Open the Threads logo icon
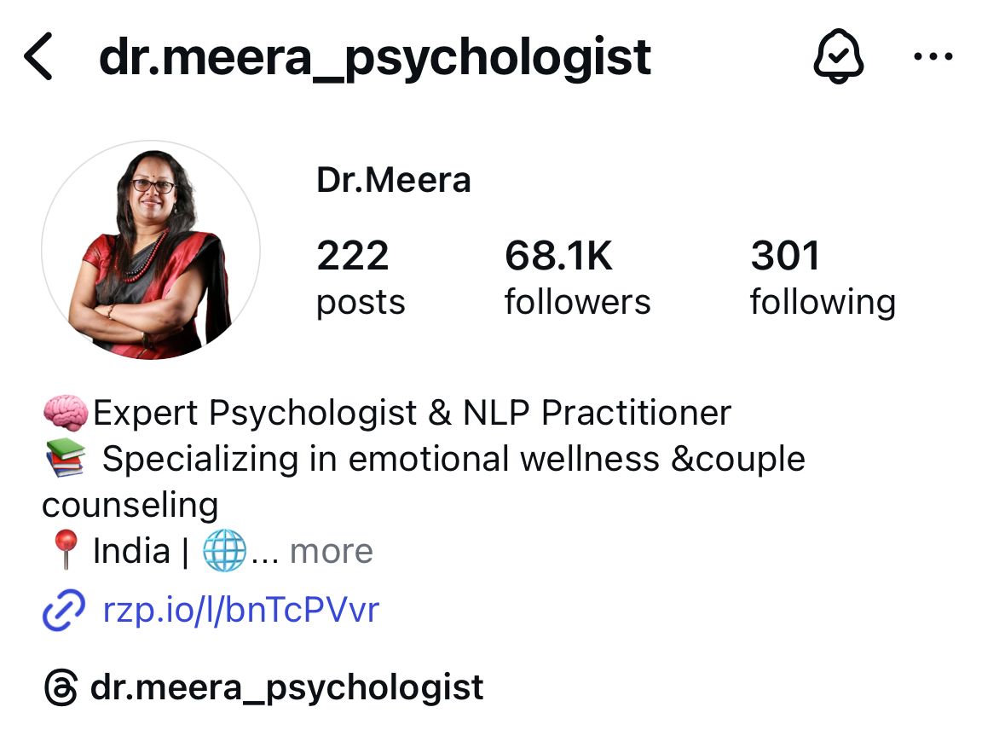 pos(61,687)
